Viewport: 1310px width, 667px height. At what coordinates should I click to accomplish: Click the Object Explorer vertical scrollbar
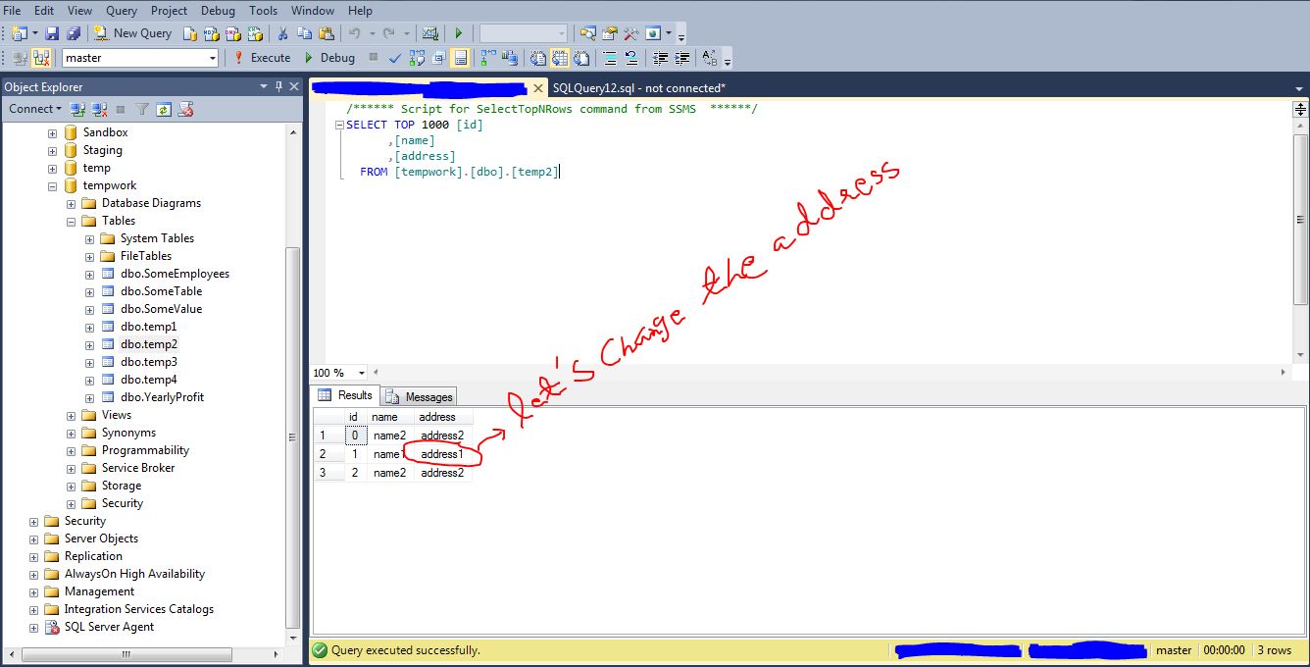tap(293, 392)
